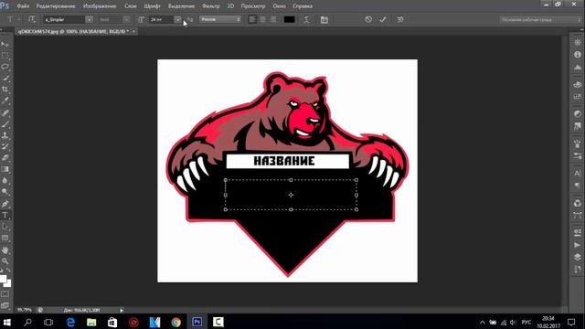Swap foreground and background colors

(x=8, y=271)
